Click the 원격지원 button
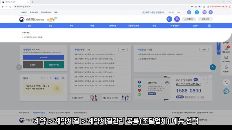 (205, 19)
